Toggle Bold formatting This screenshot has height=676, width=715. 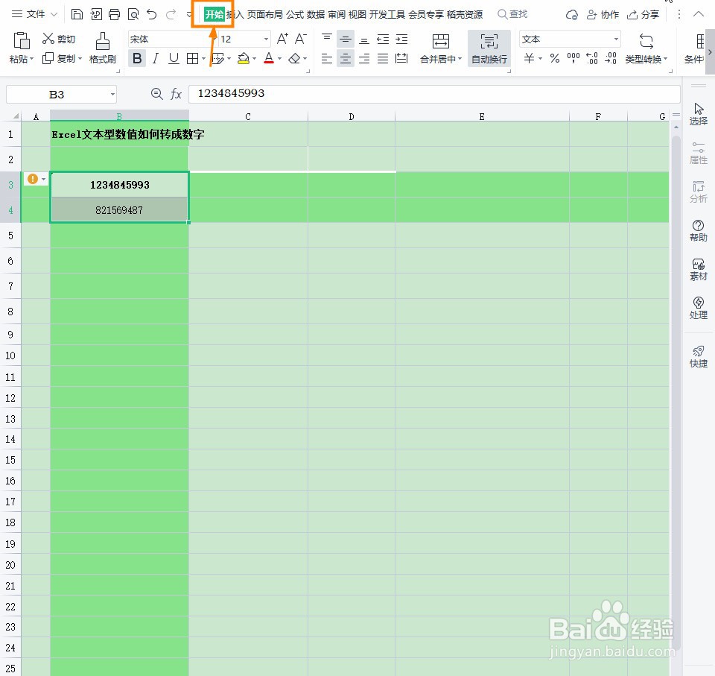tap(137, 58)
